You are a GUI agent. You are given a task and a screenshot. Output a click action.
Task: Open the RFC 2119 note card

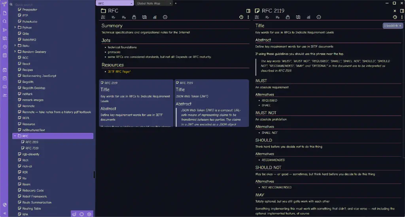[136, 103]
